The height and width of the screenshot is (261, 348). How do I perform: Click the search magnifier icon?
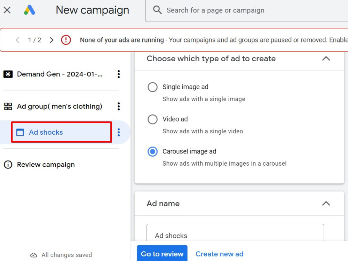[x=157, y=10]
